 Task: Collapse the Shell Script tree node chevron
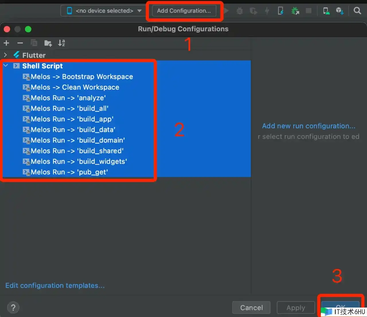[5, 66]
